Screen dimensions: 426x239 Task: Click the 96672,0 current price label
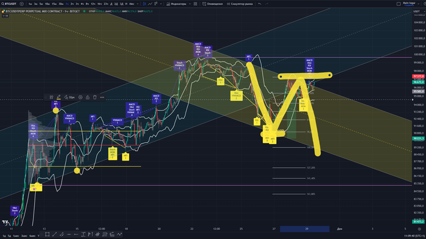(x=419, y=82)
